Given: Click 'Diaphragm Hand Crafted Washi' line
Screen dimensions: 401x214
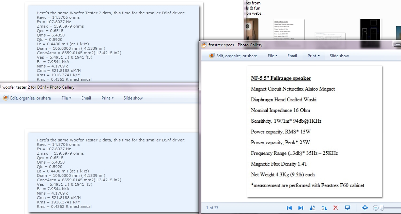Looking at the screenshot, I should tap(283, 100).
